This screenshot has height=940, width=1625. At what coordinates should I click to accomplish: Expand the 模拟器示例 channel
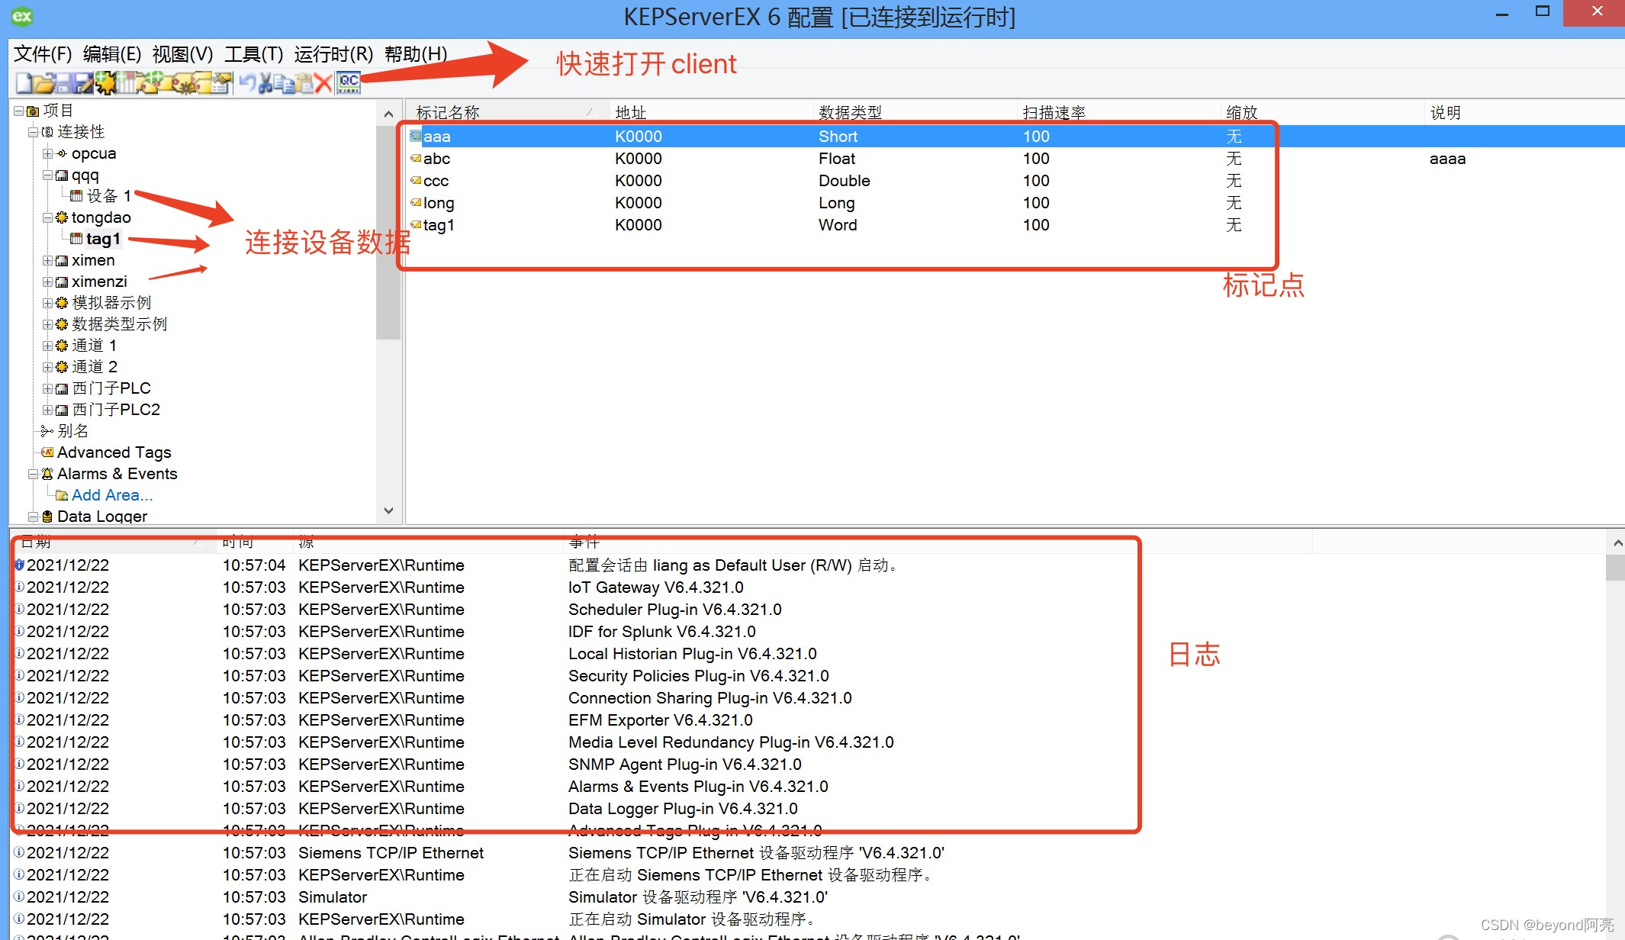coord(47,303)
